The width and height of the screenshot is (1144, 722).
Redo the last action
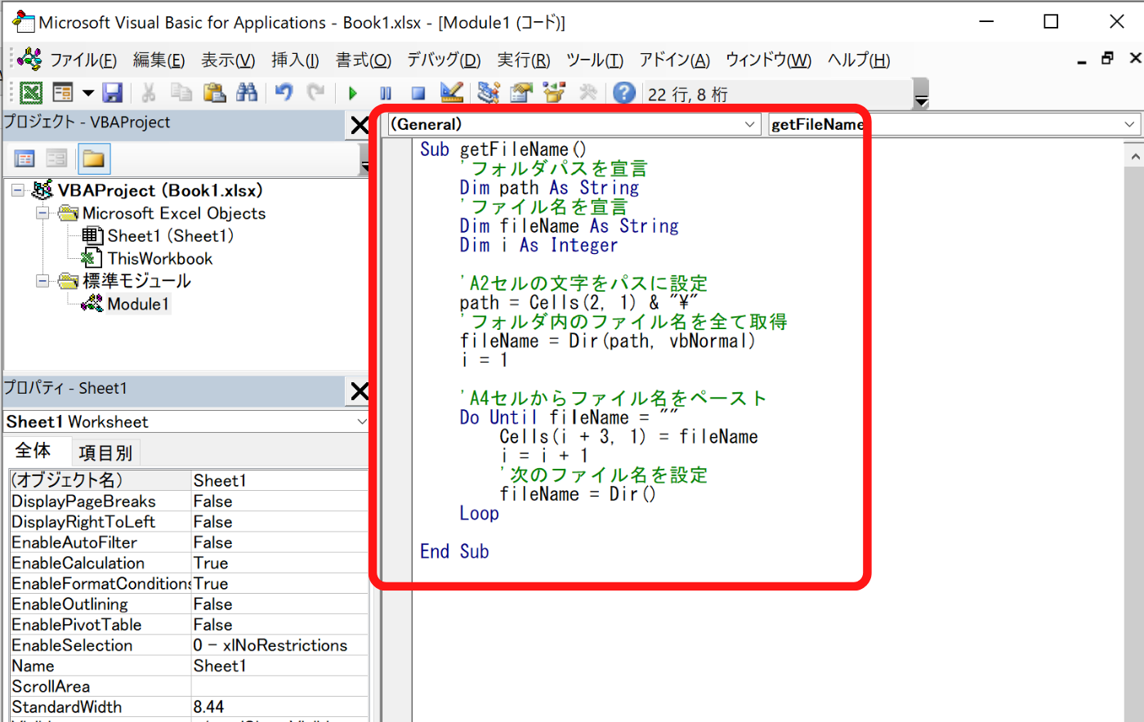[315, 93]
